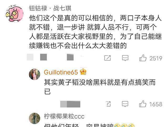
Task: Open 柠檬椰果粒ccc's avatar
Action: coord(34,118)
